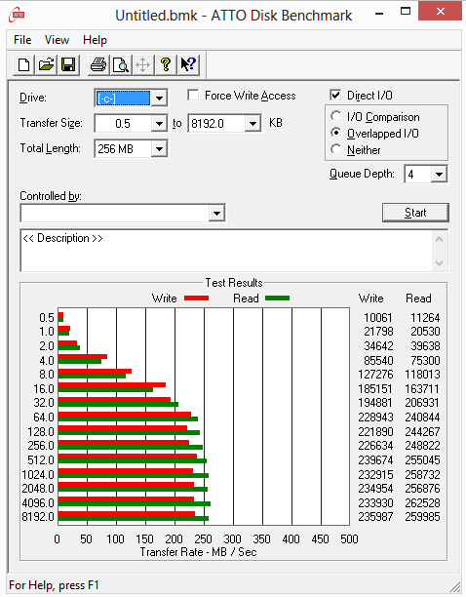The height and width of the screenshot is (597, 466).
Task: Open the View menu
Action: point(58,40)
